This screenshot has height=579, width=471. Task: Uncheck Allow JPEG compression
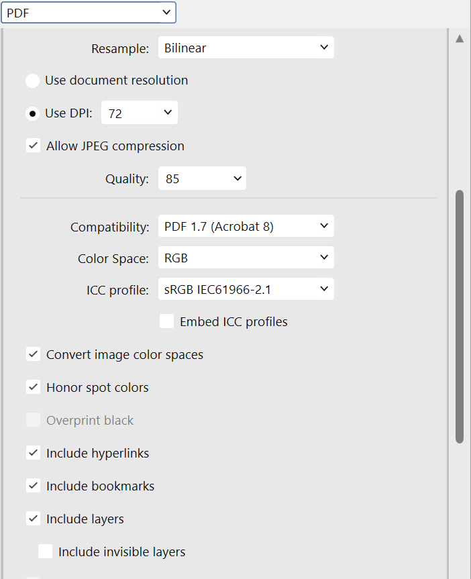coord(34,146)
